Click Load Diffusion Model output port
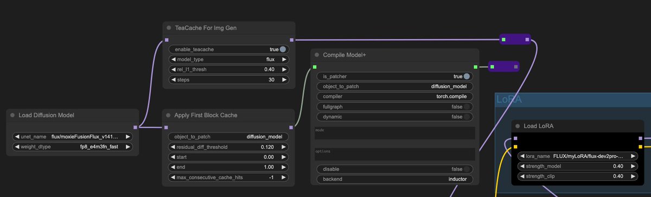The height and width of the screenshot is (197, 651). click(x=135, y=127)
